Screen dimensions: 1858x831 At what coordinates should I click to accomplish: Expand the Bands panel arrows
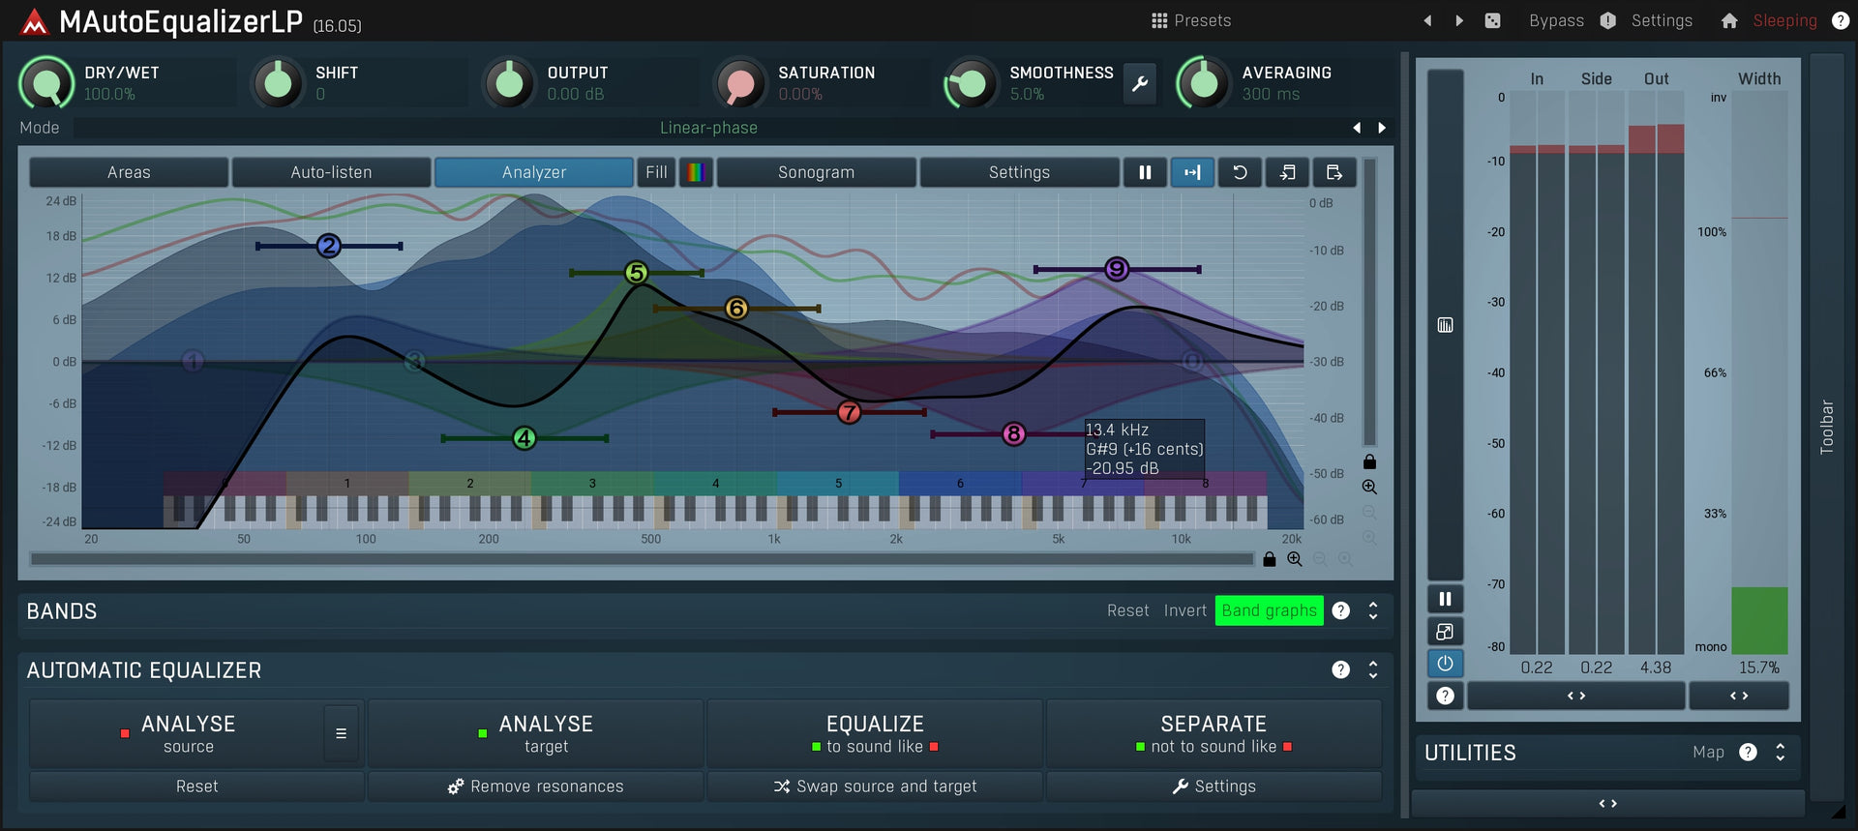1373,610
